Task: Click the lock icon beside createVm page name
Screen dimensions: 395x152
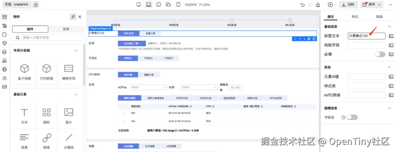Action: click(36, 4)
